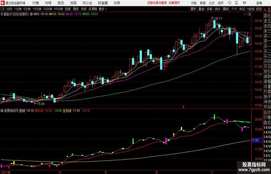Viewport: 271px width, 174px height.
Task: Toggle the left panel icon in period bar
Action: (3, 9)
